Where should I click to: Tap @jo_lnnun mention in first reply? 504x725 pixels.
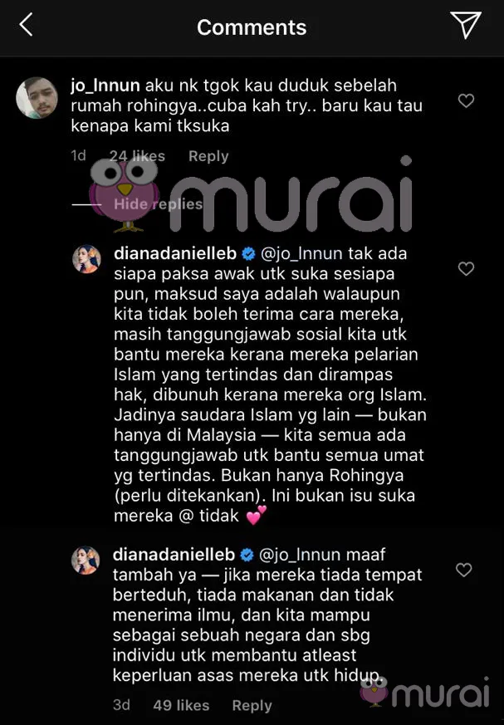[301, 253]
